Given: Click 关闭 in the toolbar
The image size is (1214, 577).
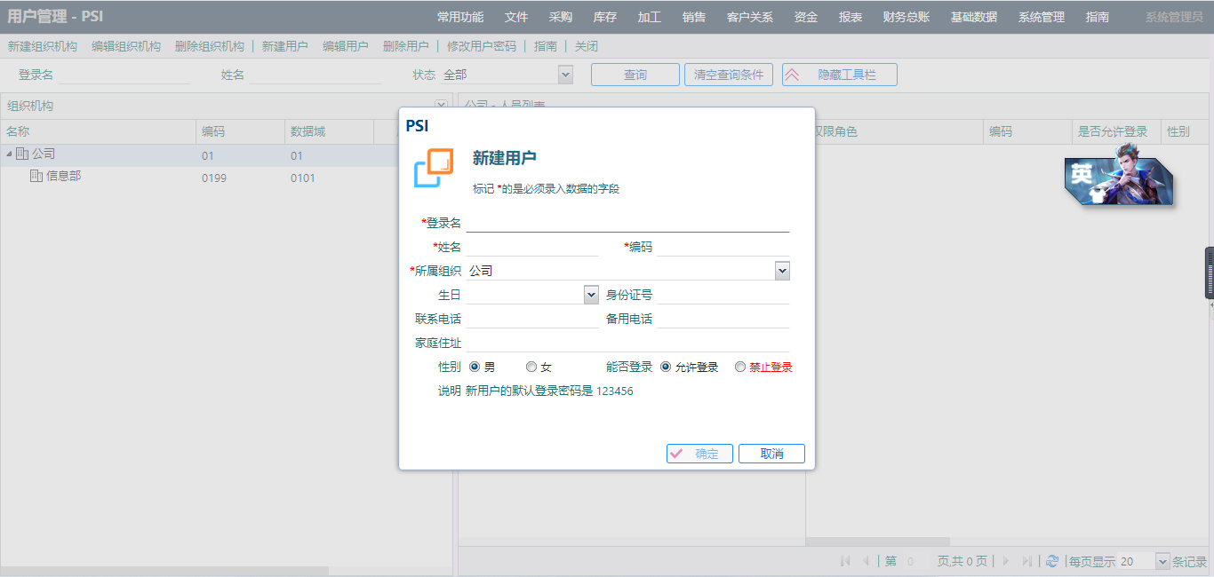Looking at the screenshot, I should (587, 46).
